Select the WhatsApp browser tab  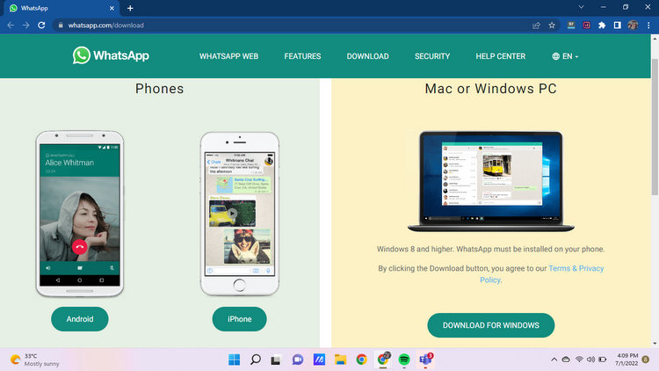pos(61,8)
